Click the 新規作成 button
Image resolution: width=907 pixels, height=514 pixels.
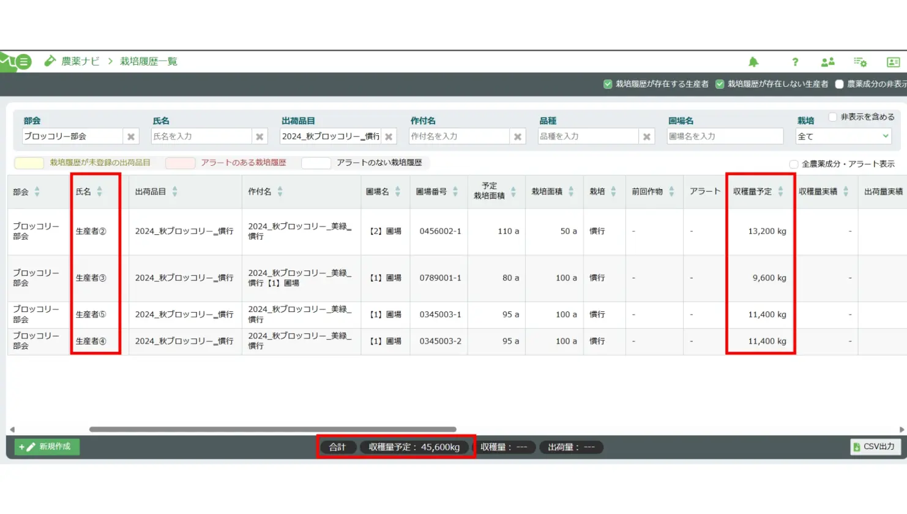[47, 447]
